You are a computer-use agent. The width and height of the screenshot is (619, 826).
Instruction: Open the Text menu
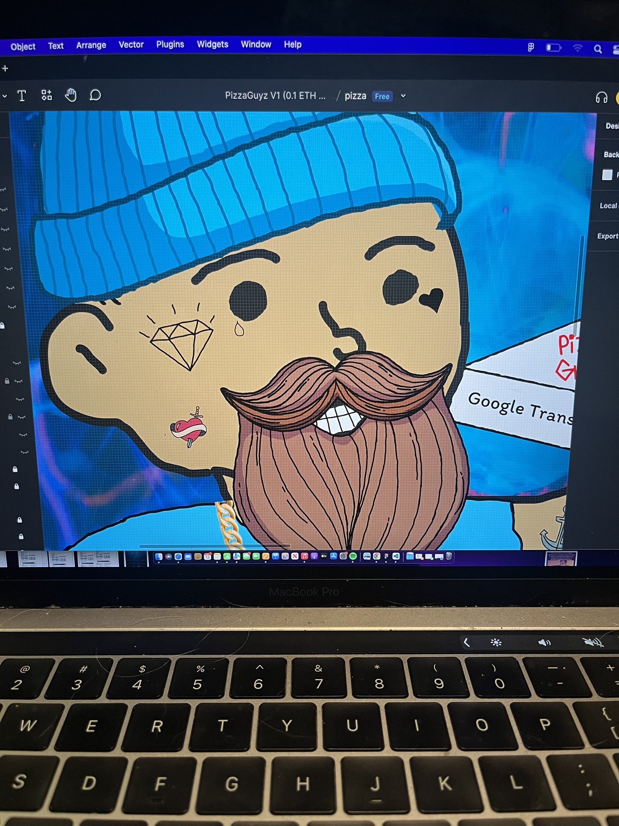coord(56,46)
